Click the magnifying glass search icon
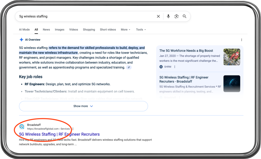The height and width of the screenshot is (159, 261). [x=185, y=16]
